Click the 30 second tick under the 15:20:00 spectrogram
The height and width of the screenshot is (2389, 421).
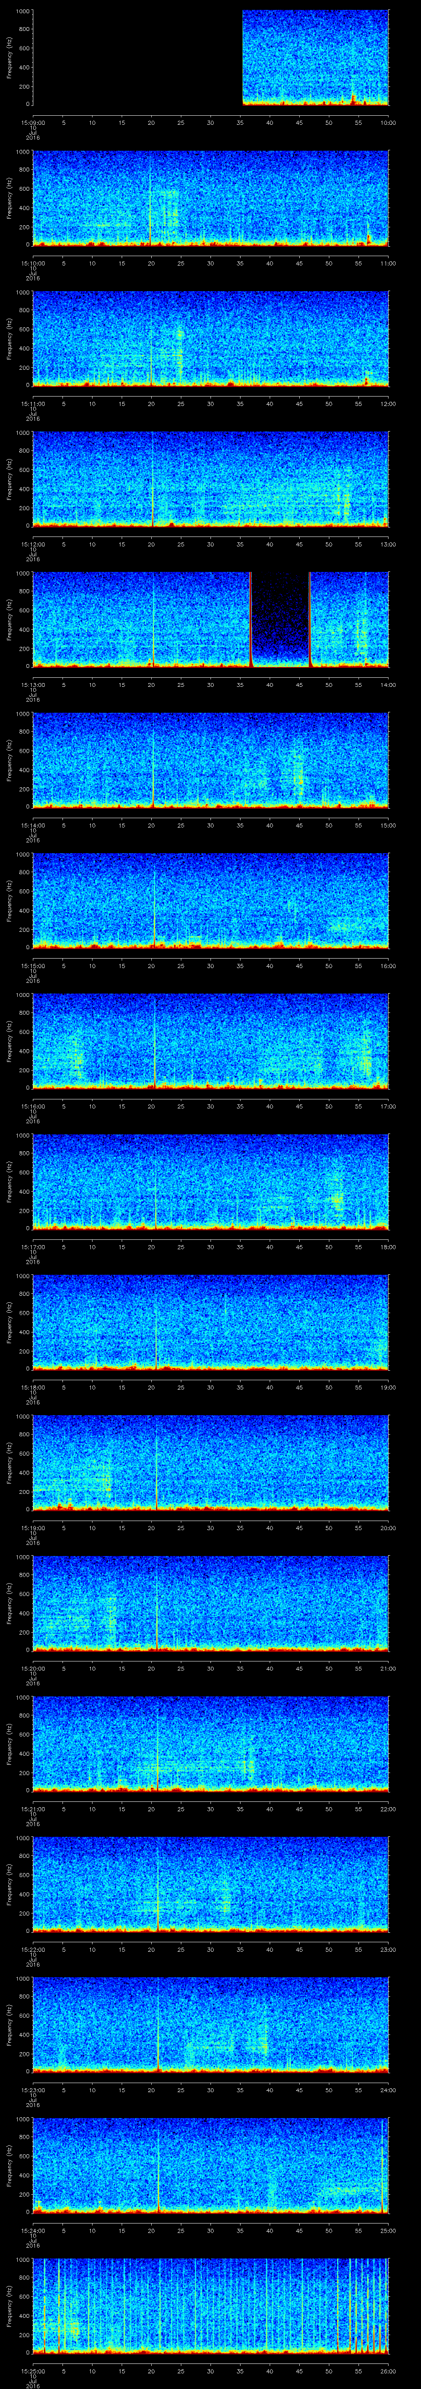pos(210,1666)
